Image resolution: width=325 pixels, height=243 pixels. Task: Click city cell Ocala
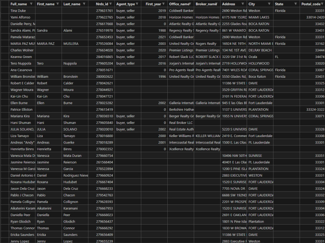point(260,57)
